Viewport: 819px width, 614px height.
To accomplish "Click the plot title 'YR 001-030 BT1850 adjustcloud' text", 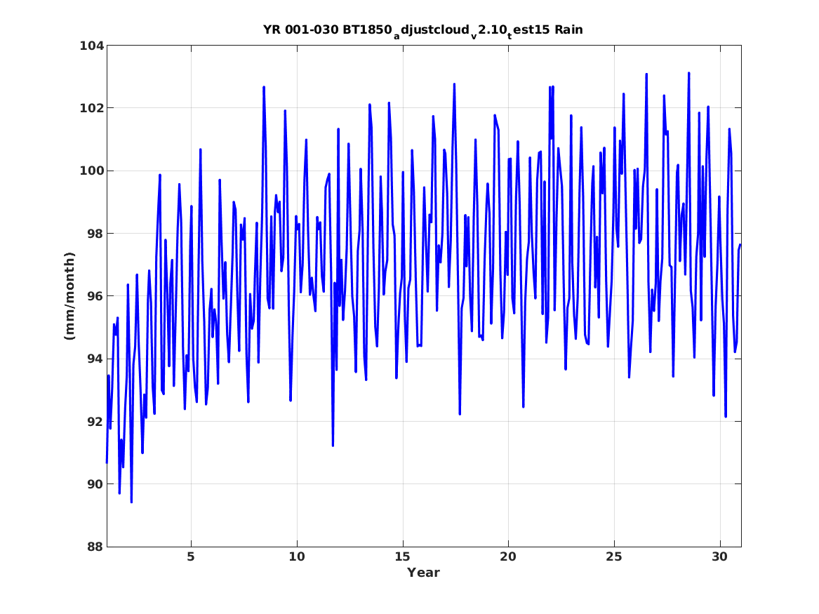I will tap(423, 31).
